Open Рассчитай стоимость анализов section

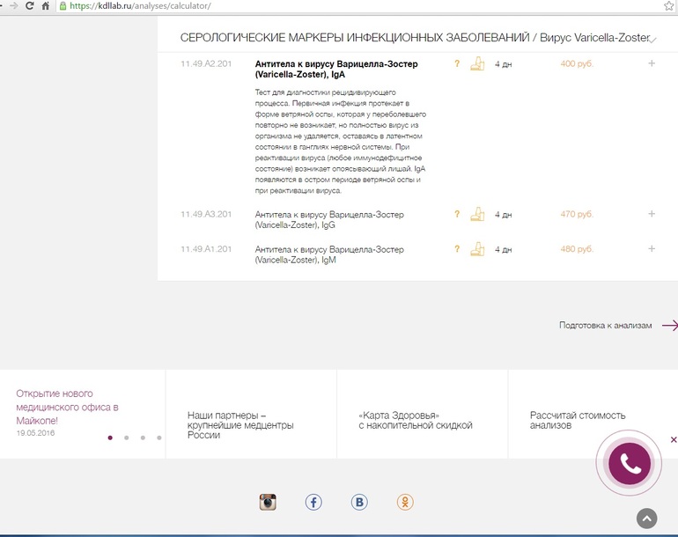coord(578,420)
